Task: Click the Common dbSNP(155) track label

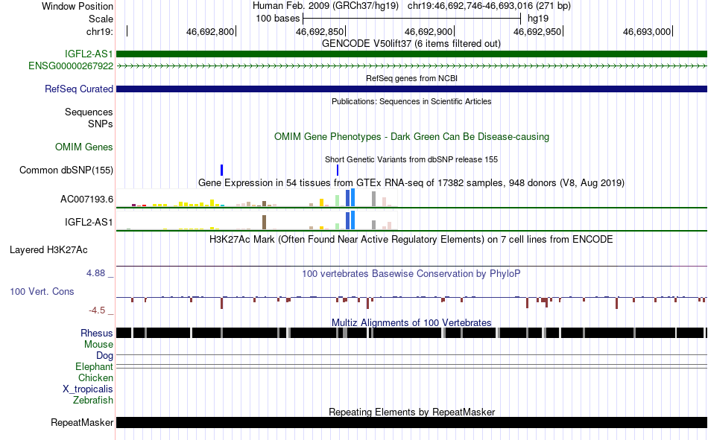Action: coord(66,170)
